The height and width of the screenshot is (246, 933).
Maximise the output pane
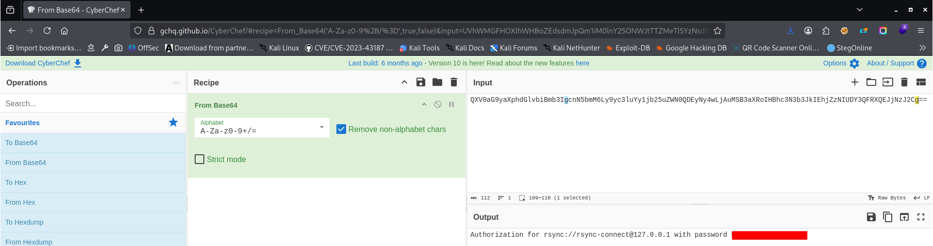[x=920, y=217]
